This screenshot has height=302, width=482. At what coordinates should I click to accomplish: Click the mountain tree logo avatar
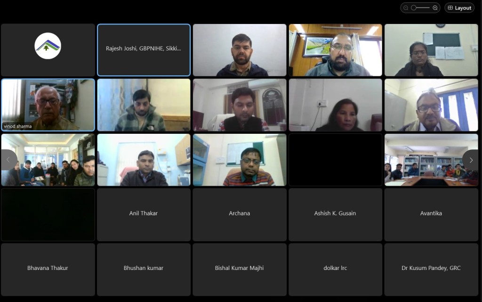(x=48, y=46)
